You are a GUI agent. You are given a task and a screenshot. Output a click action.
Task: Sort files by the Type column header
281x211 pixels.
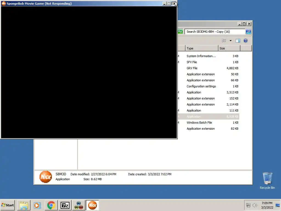[202, 48]
